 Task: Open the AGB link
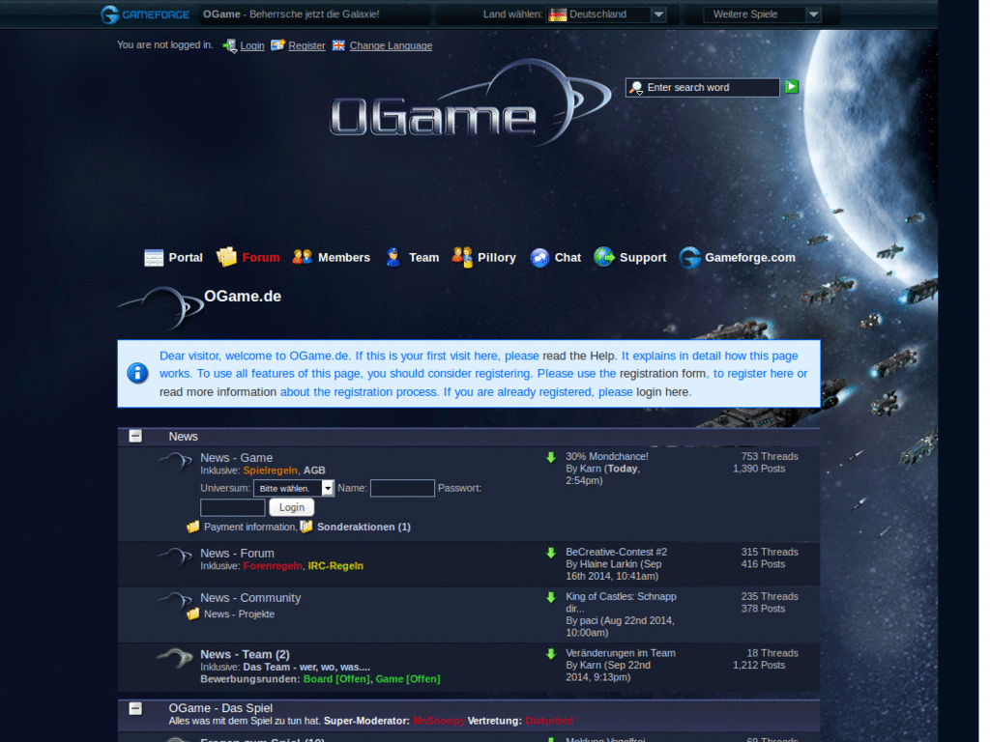click(x=314, y=471)
